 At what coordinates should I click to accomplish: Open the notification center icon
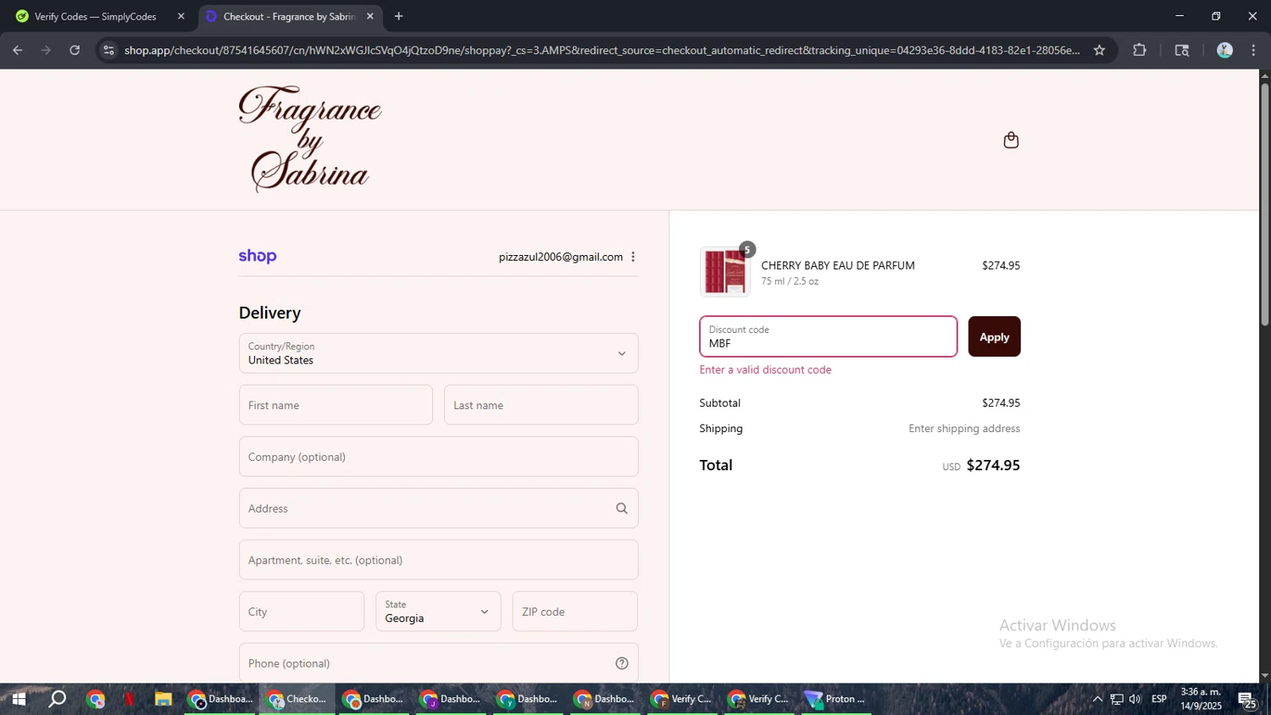(1247, 700)
